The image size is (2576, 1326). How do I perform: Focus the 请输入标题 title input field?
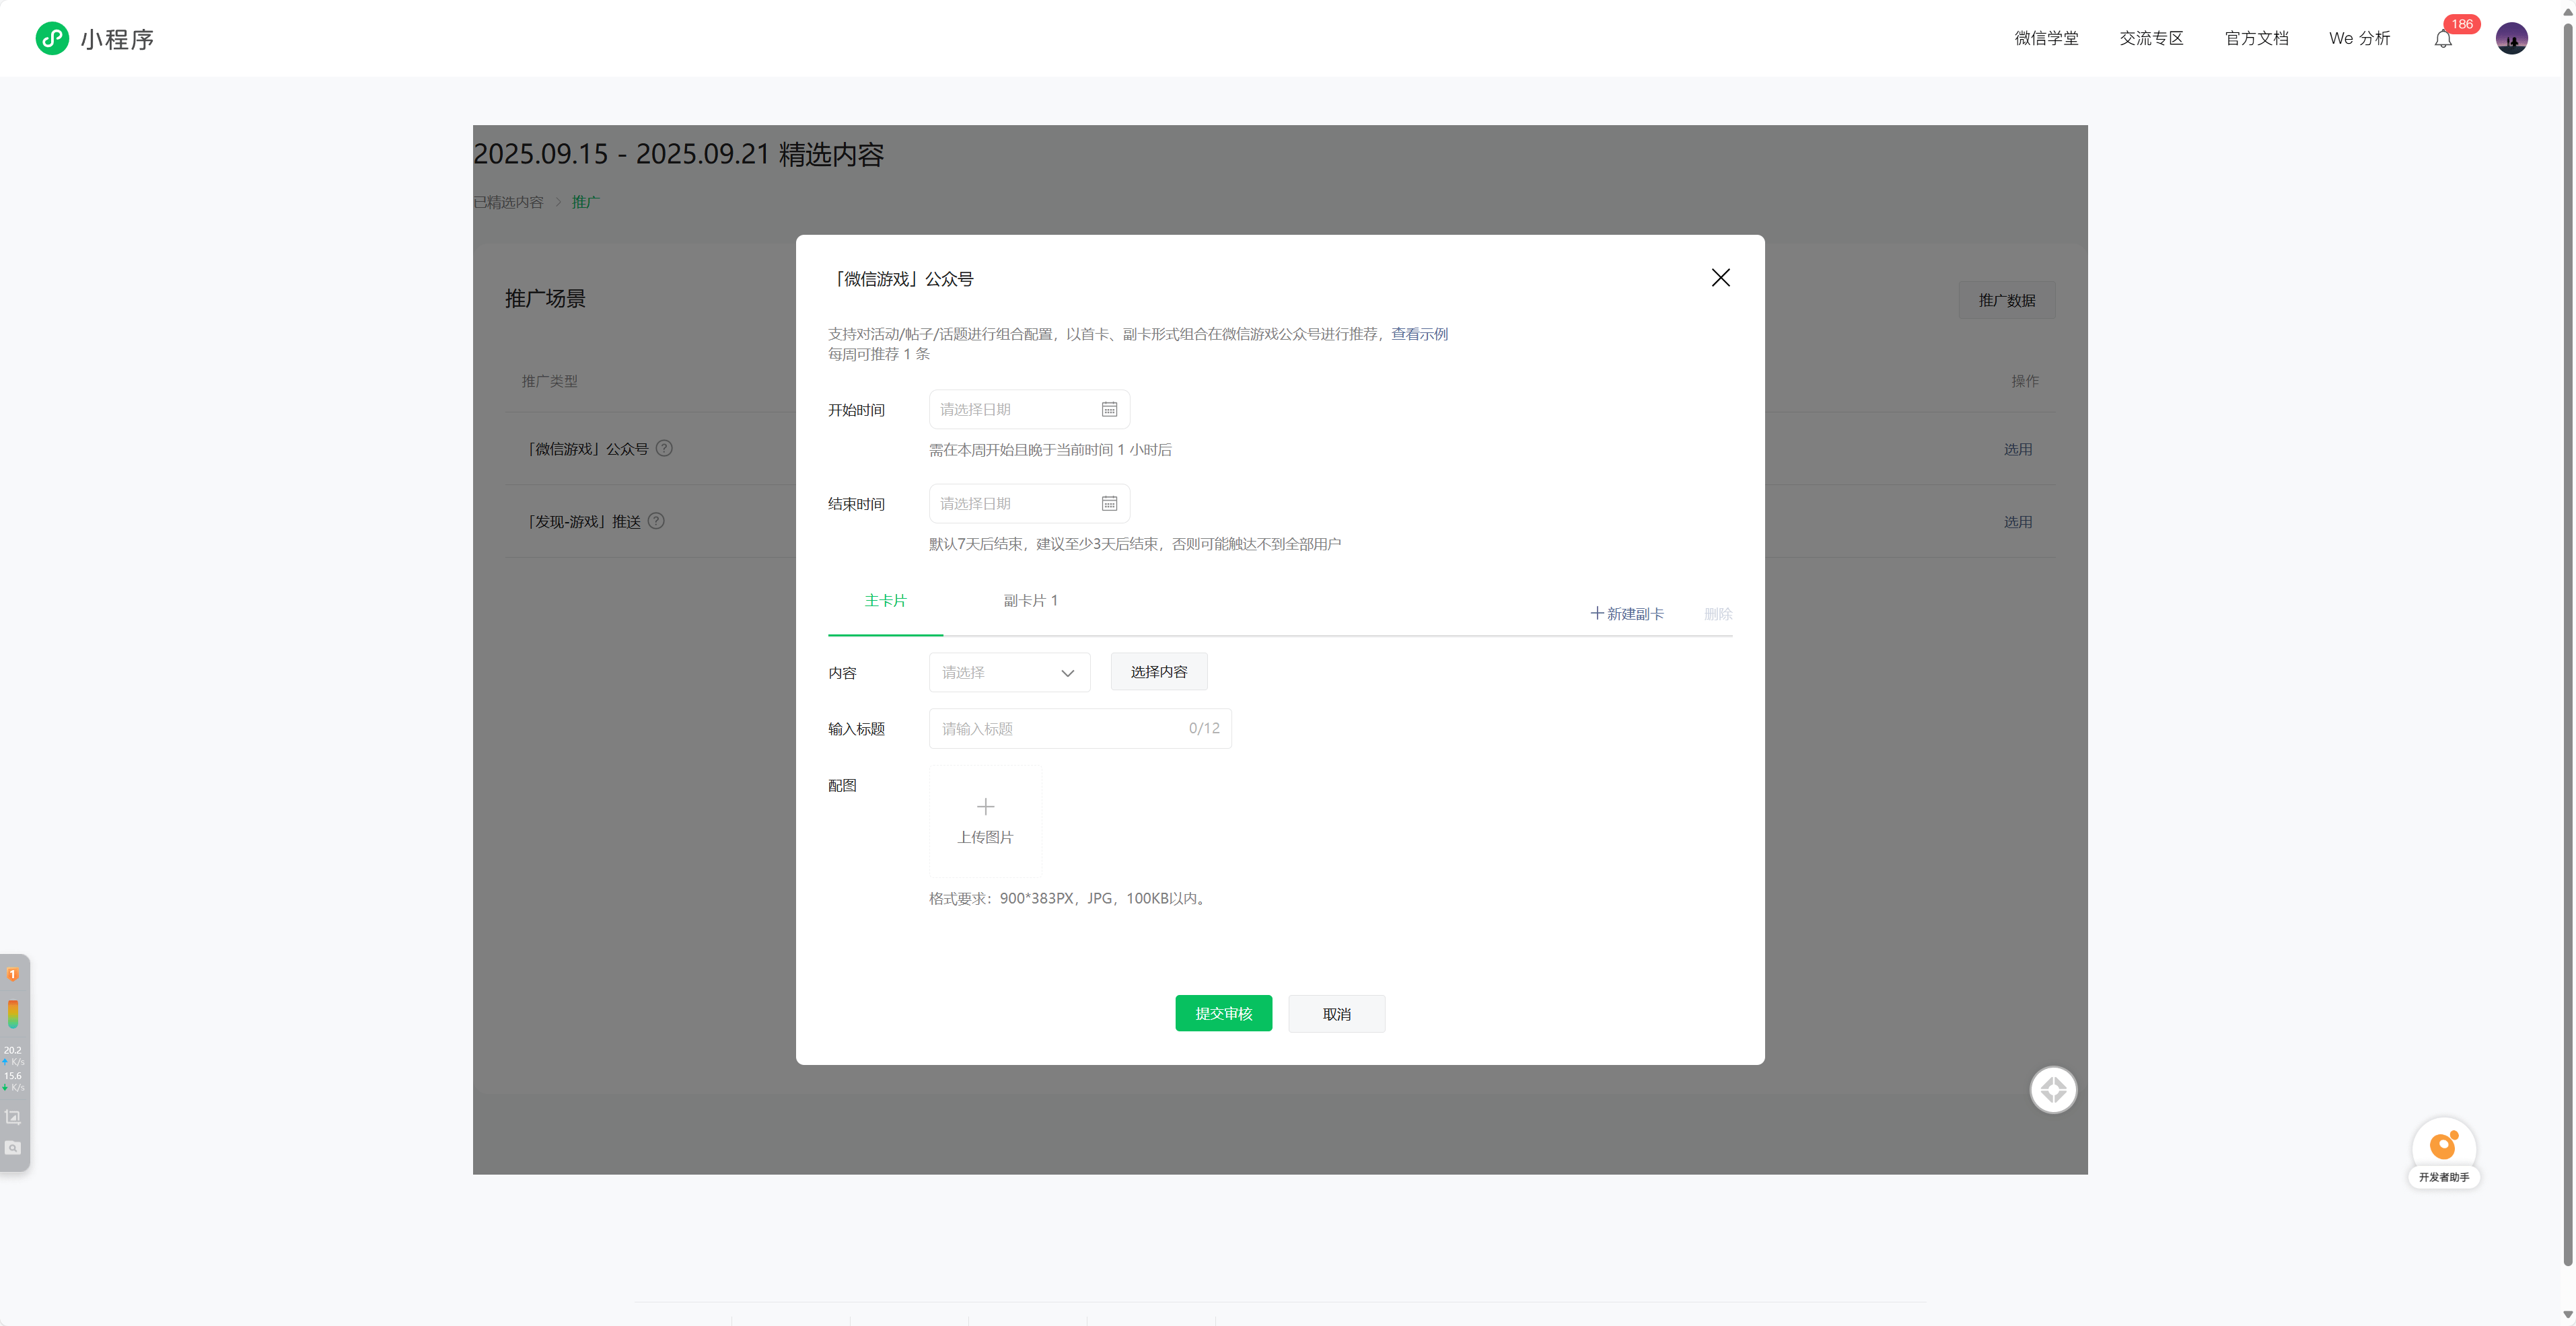pos(1060,729)
